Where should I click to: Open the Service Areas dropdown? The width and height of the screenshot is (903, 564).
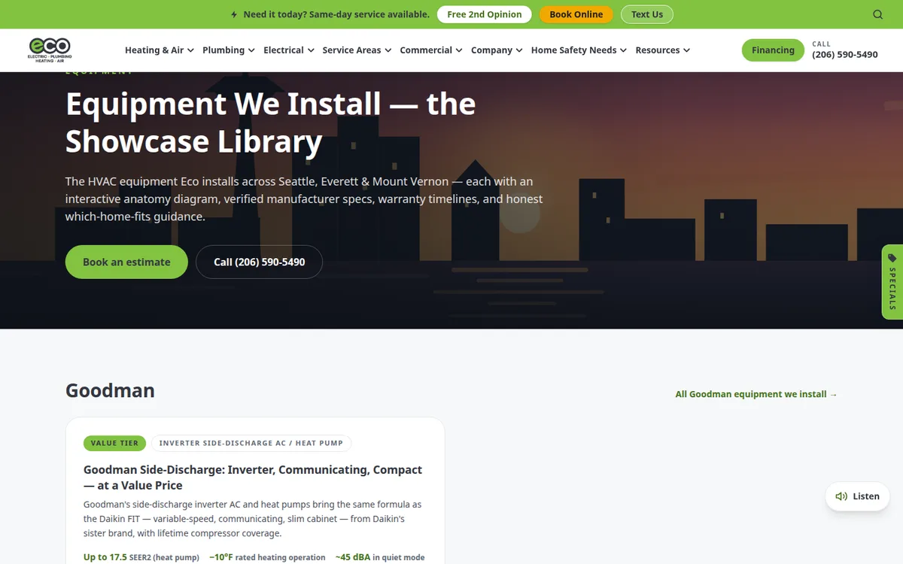(357, 50)
